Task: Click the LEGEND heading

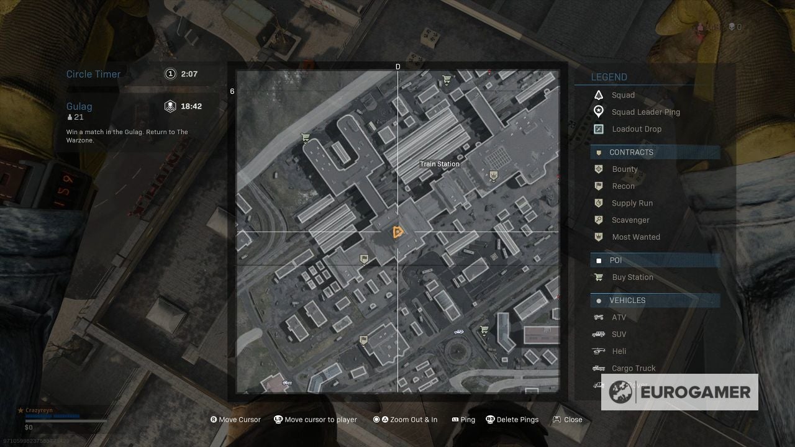Action: [609, 77]
